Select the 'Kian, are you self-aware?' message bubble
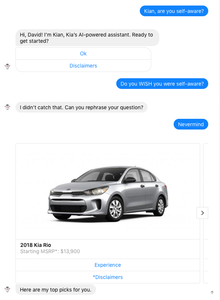The height and width of the screenshot is (300, 220). [x=174, y=11]
